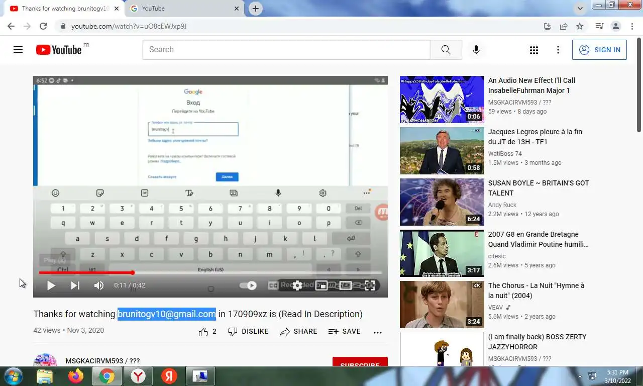Open File Explorer from taskbar

pyautogui.click(x=44, y=376)
